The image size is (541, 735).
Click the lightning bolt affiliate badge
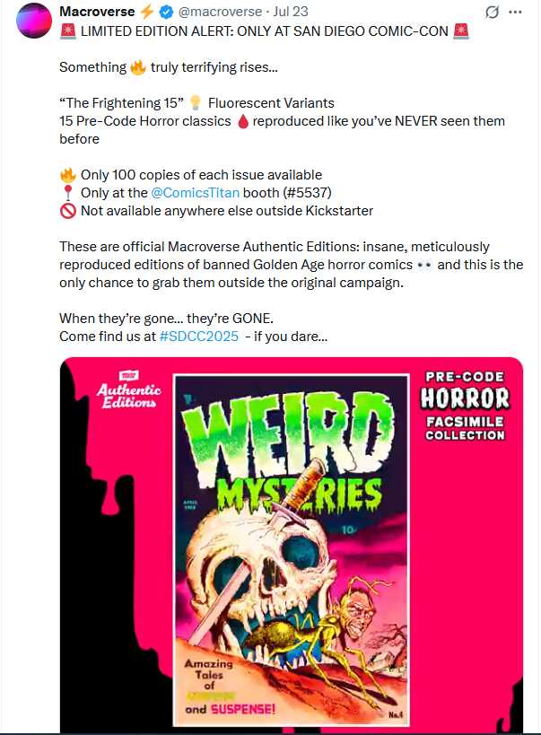coord(147,12)
